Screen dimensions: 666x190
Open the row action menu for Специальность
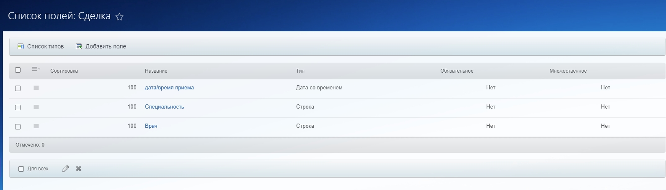coord(36,107)
